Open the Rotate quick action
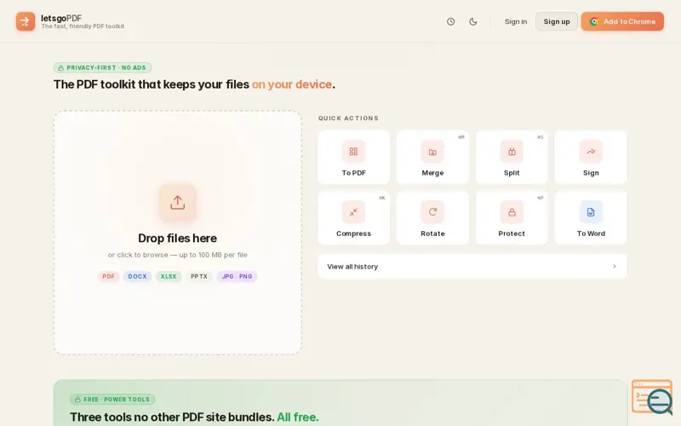 tap(432, 218)
